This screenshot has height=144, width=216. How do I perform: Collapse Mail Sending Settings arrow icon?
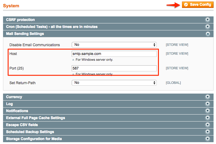[207, 34]
